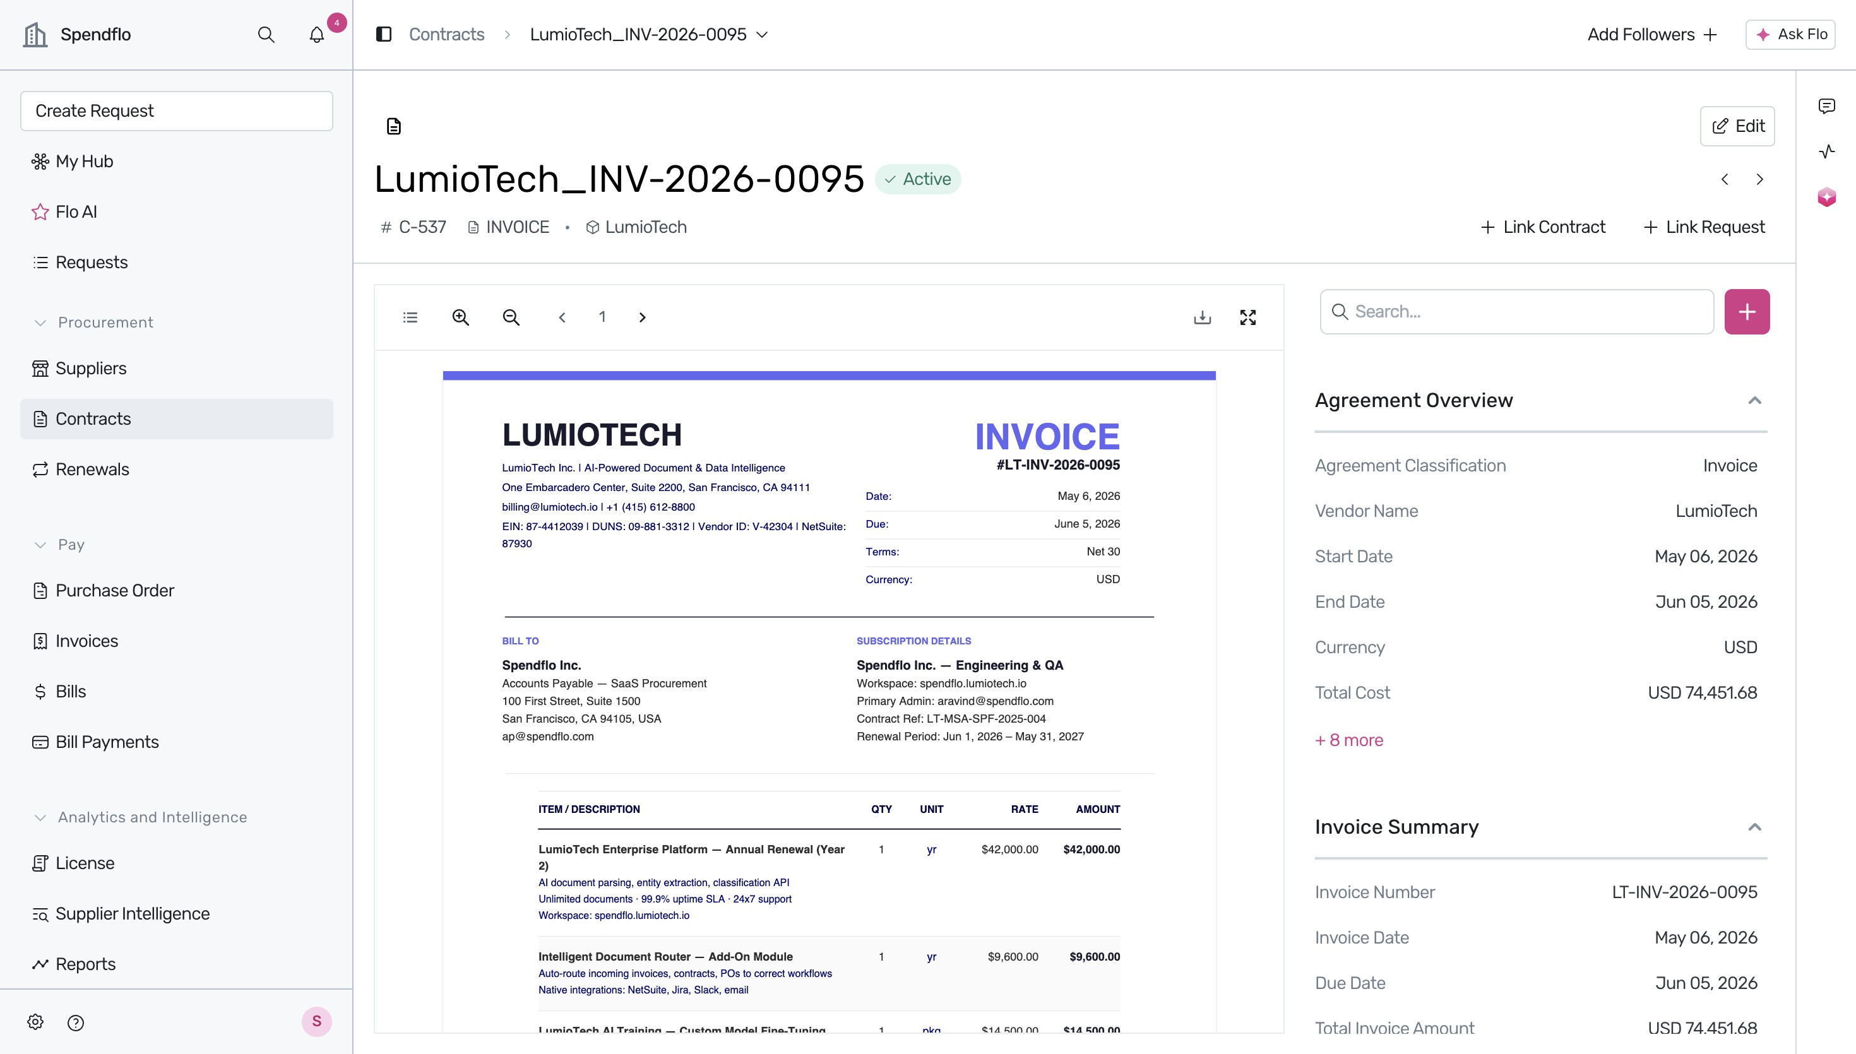Viewport: 1856px width, 1054px height.
Task: Open the help question mark icon
Action: click(75, 1022)
